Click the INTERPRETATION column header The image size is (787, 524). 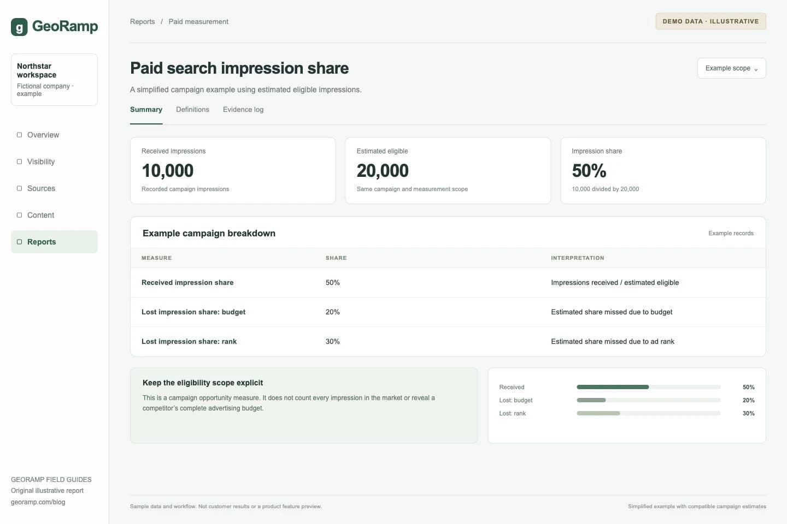click(x=578, y=258)
